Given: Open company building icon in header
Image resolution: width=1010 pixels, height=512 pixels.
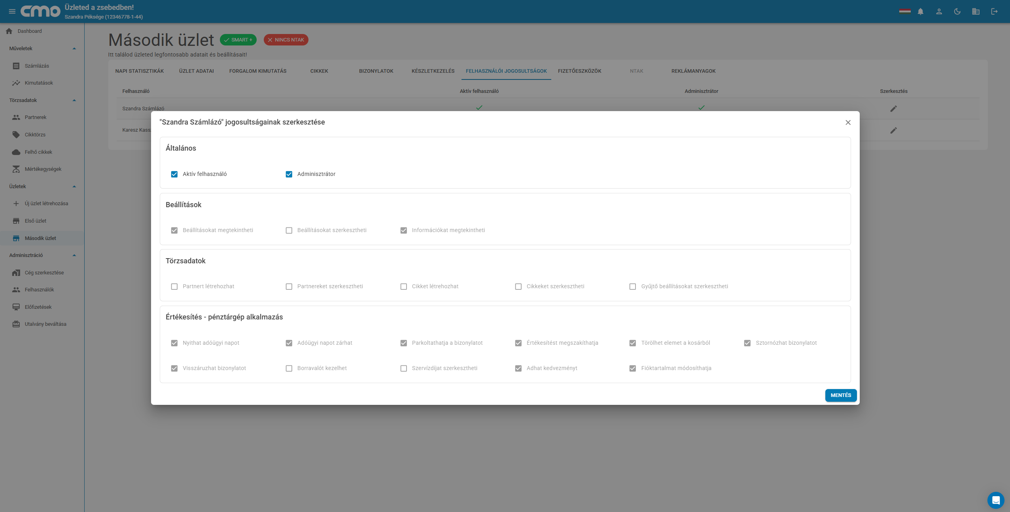Looking at the screenshot, I should coord(976,11).
